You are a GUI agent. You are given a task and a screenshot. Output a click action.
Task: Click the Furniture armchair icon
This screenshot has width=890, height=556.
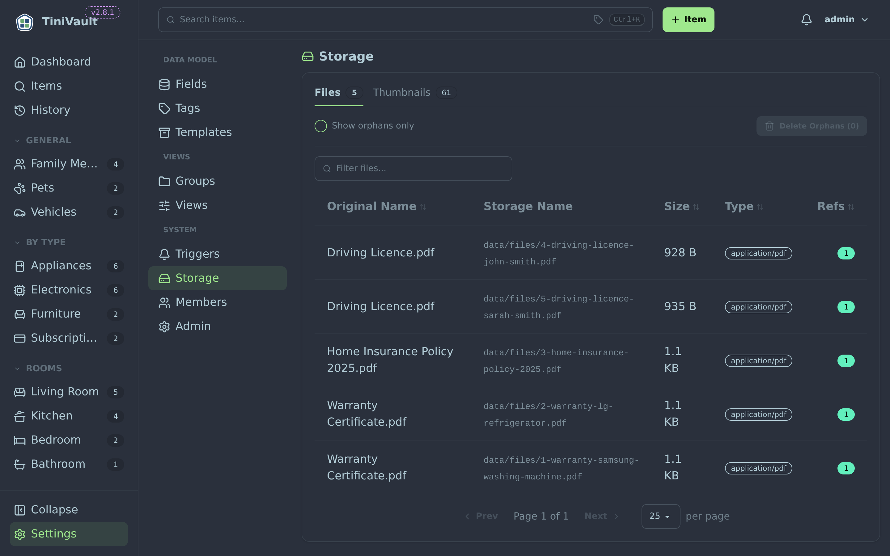19,314
